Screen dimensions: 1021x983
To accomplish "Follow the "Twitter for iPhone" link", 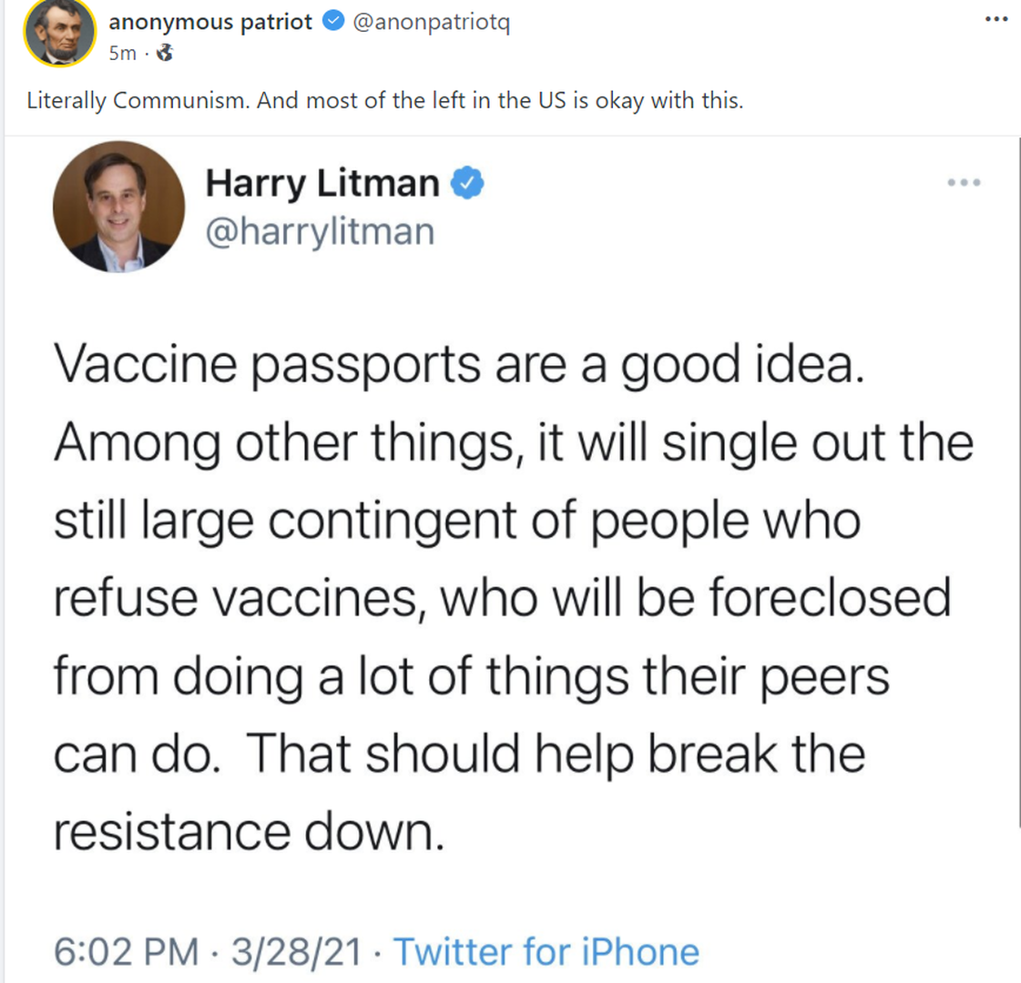I will tap(546, 952).
